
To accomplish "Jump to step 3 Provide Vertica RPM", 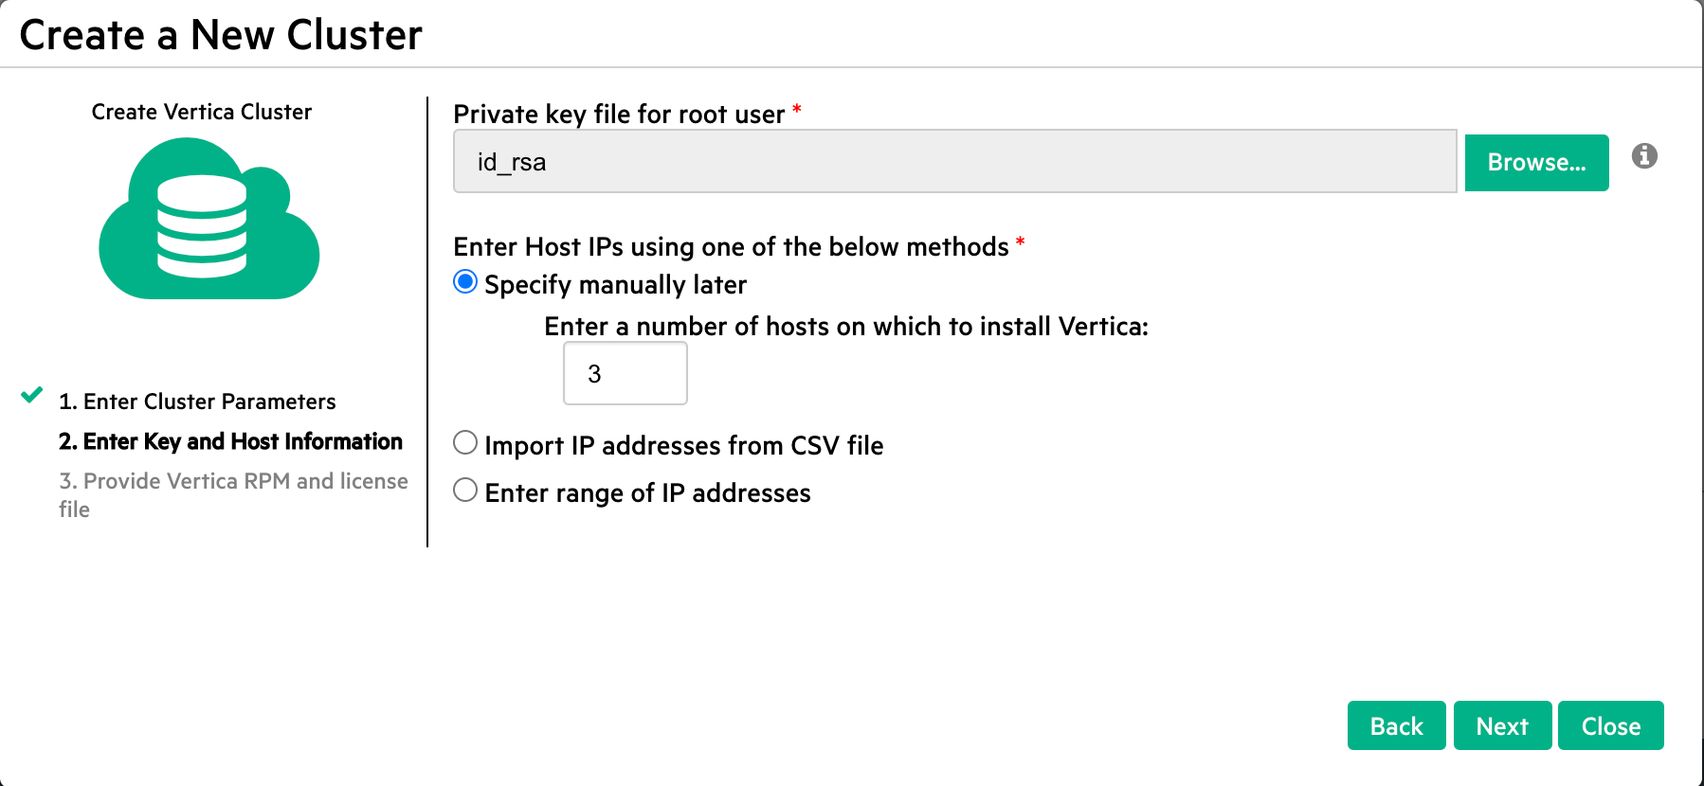I will coord(233,494).
